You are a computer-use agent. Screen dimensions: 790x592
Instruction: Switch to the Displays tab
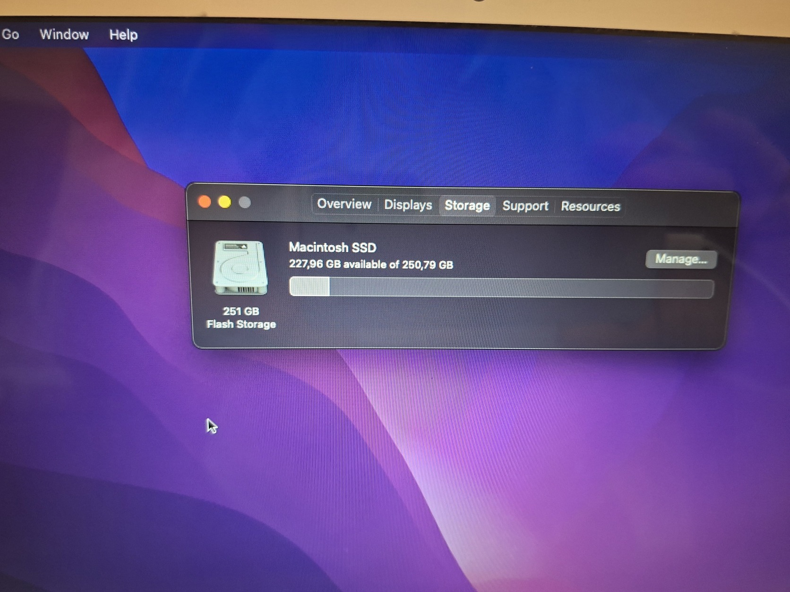[408, 205]
